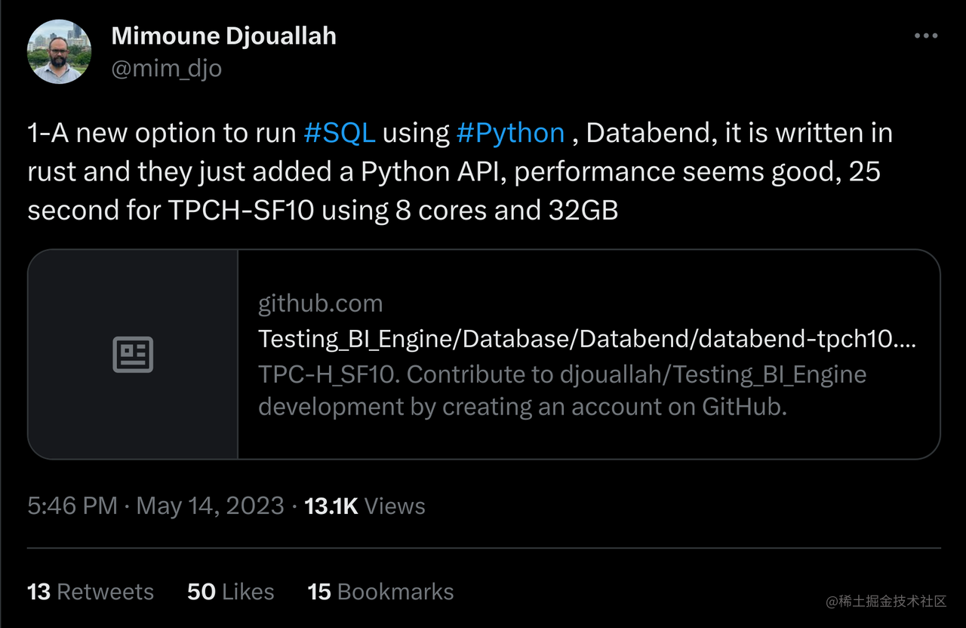The image size is (966, 628).
Task: Show the 50 Likes list
Action: (230, 592)
